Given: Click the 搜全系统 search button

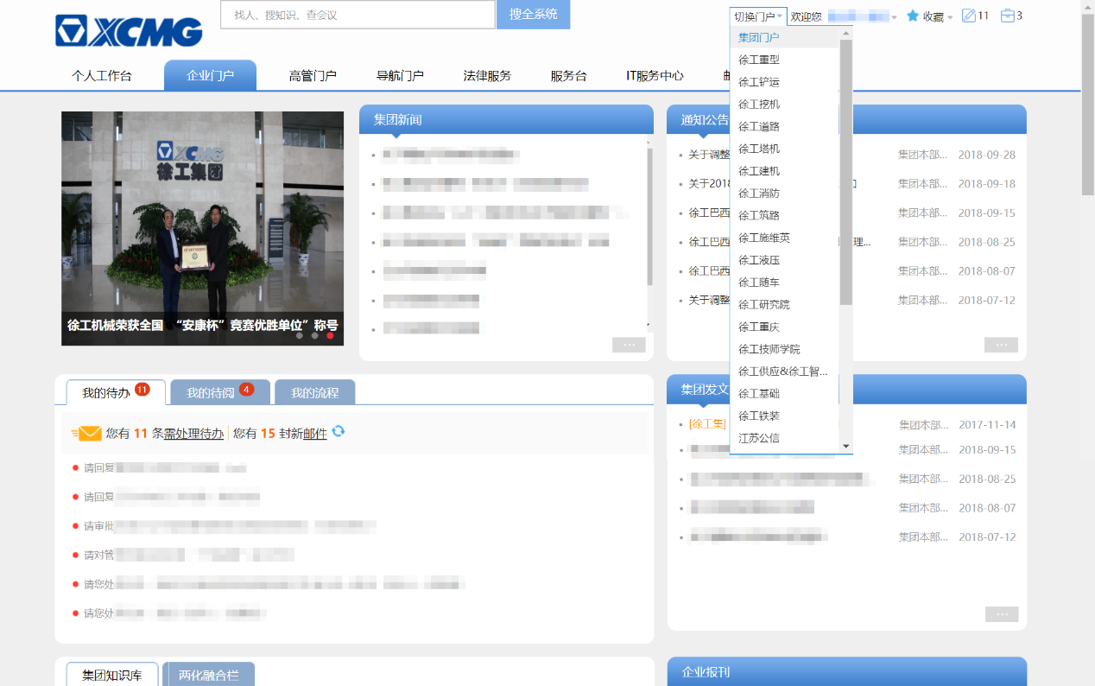Looking at the screenshot, I should pyautogui.click(x=533, y=15).
